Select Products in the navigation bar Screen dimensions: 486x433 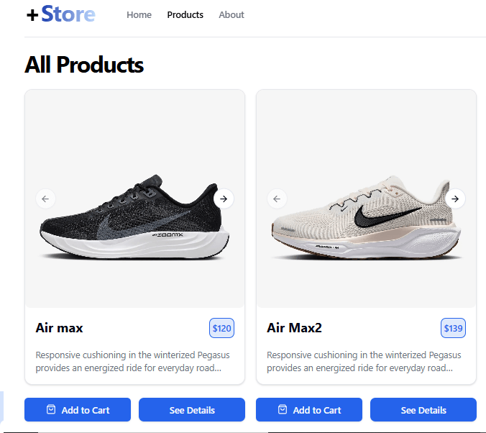185,14
